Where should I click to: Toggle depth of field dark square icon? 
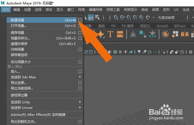coord(155,52)
